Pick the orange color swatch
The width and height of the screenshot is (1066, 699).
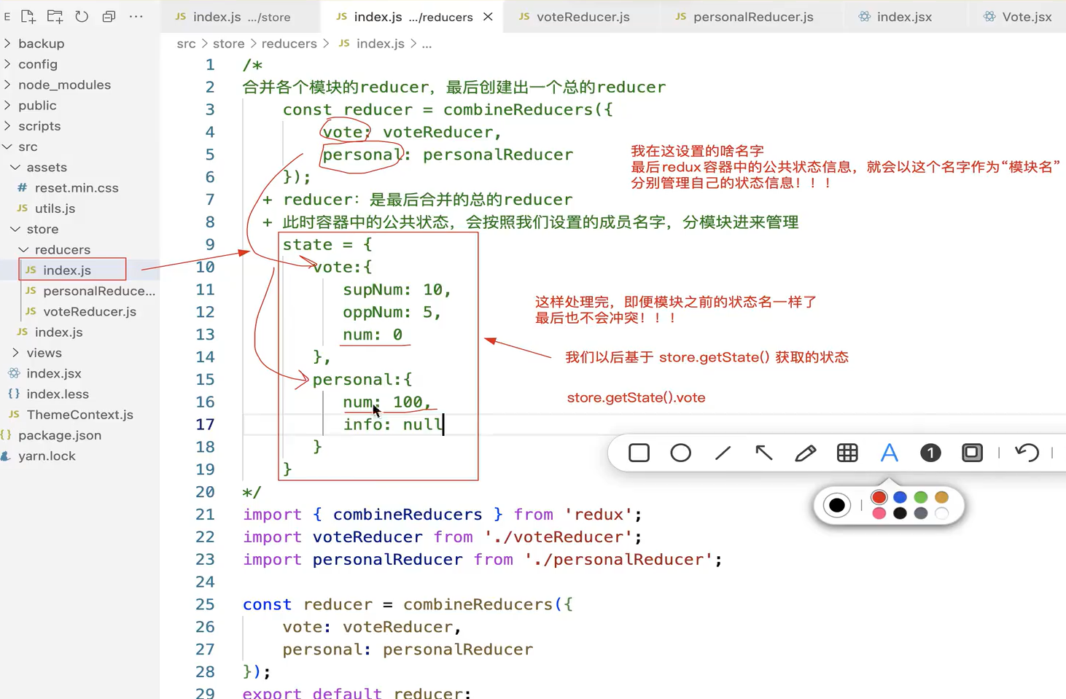pyautogui.click(x=941, y=497)
